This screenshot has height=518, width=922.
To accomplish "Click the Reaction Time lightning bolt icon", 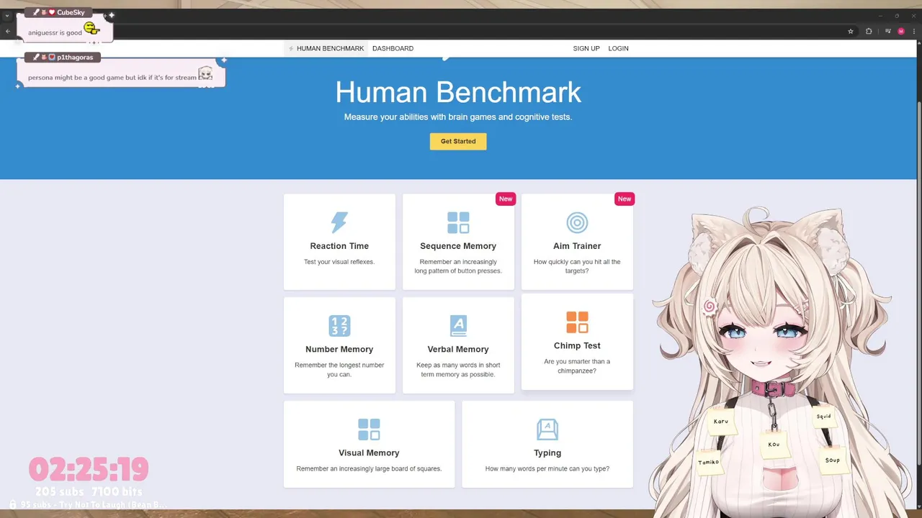I will 339,222.
